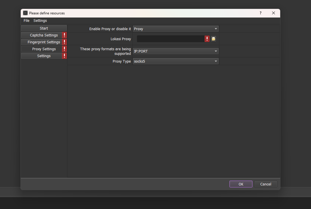Open the Proxy Type dropdown showing socks5
311x209 pixels.
pos(176,61)
